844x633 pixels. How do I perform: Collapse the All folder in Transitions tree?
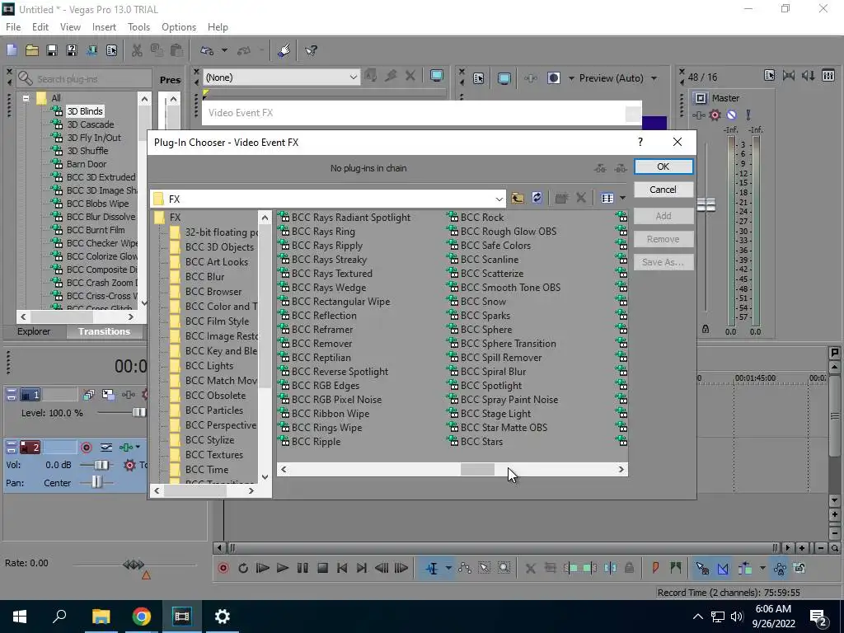pyautogui.click(x=26, y=98)
